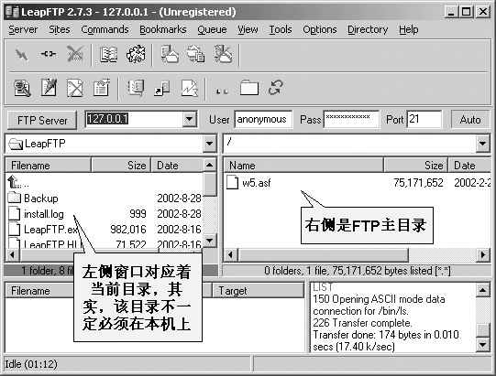496x376 pixels.
Task: Click the up-arrow parent folder icon in local list
Action: pyautogui.click(x=13, y=182)
